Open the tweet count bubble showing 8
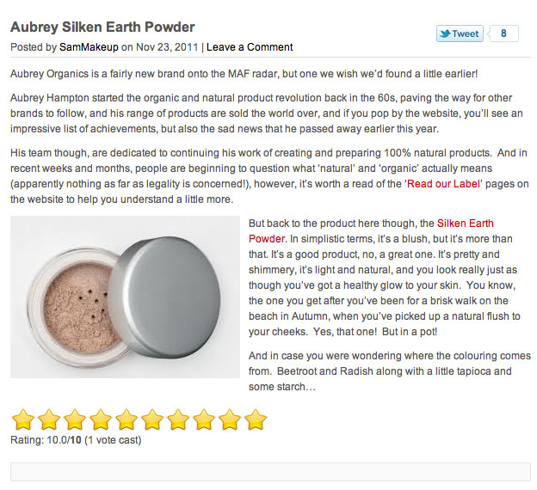The width and height of the screenshot is (537, 490). pos(503,34)
